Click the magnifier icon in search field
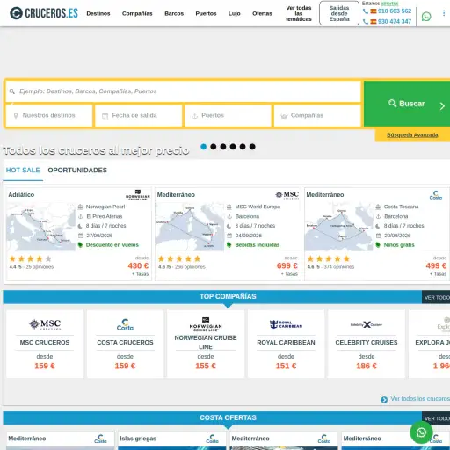Screen dimensions: 450x450 tap(12, 91)
